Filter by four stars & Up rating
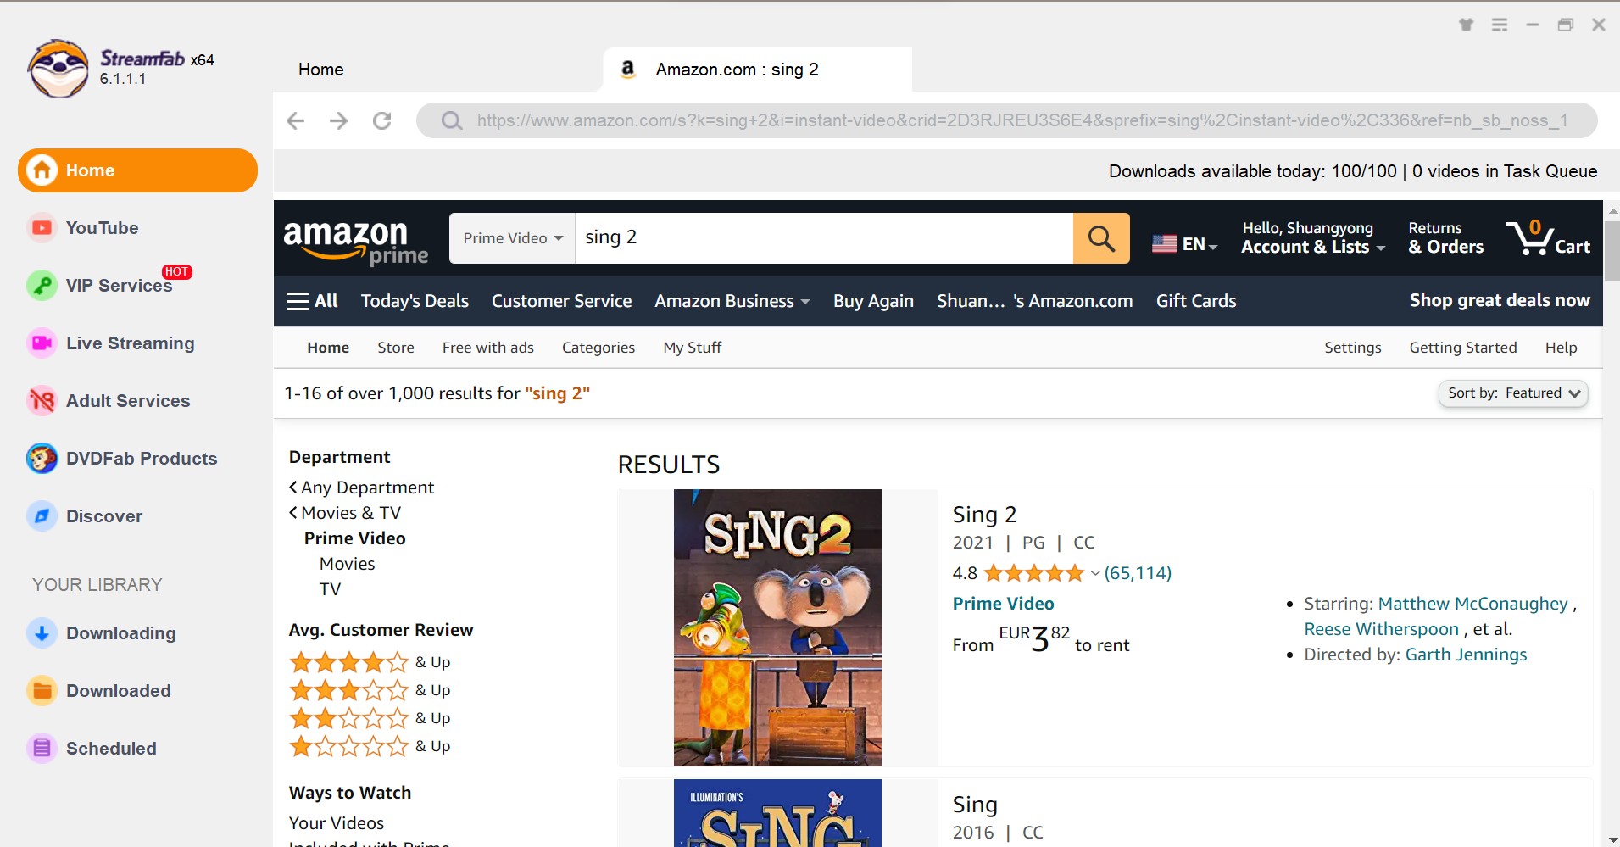1620x847 pixels. click(370, 662)
